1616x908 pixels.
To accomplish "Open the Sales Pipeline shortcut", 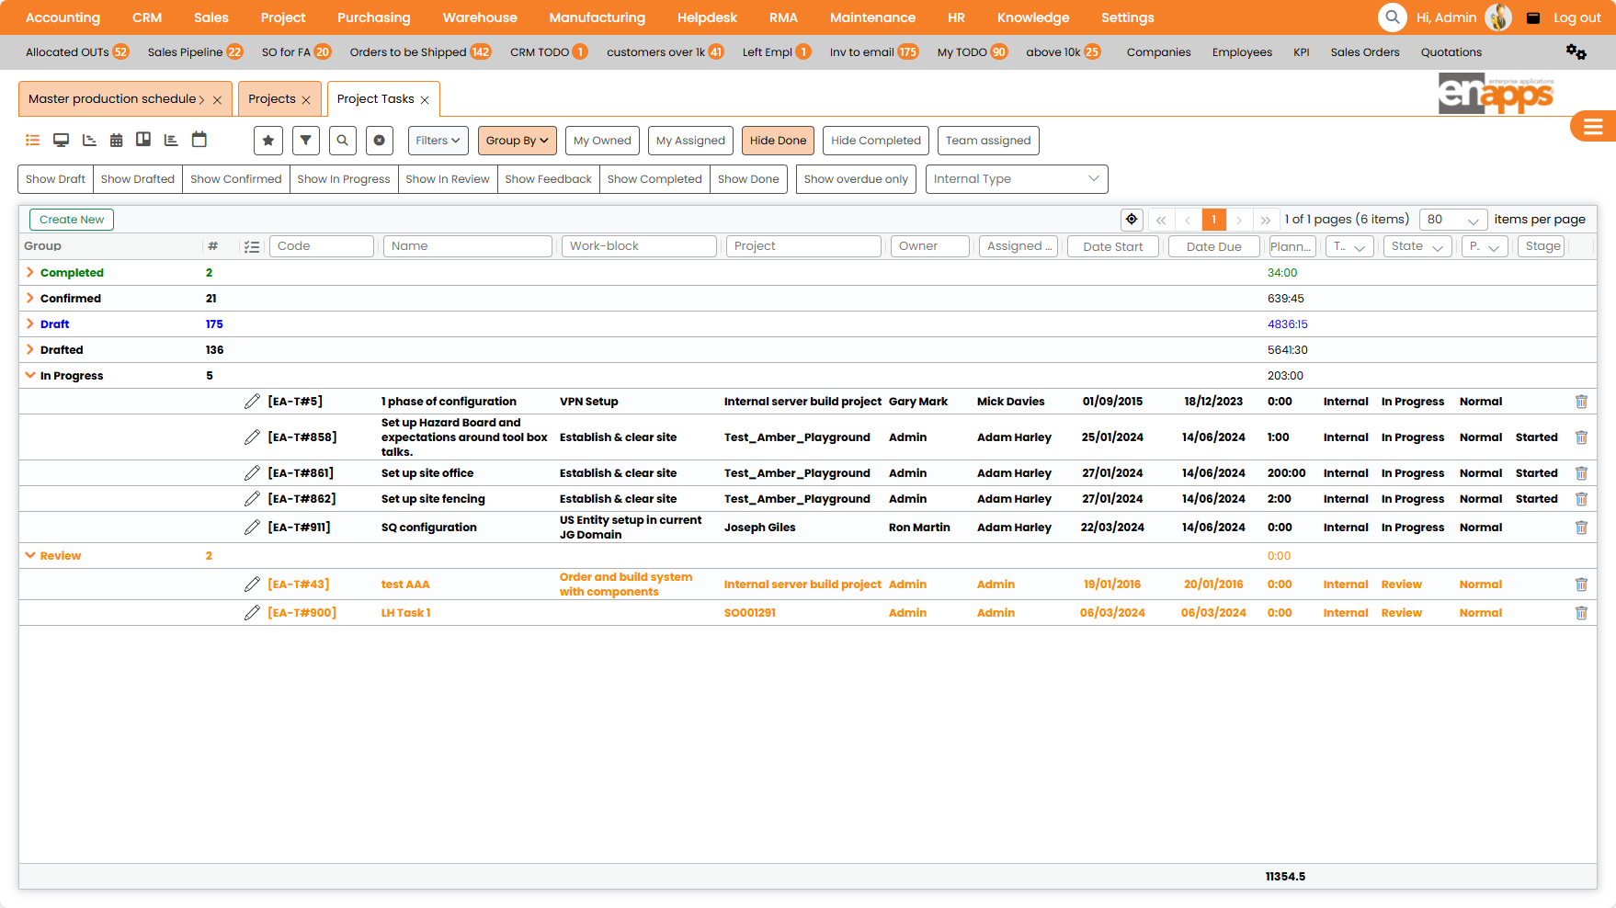I will (x=195, y=52).
